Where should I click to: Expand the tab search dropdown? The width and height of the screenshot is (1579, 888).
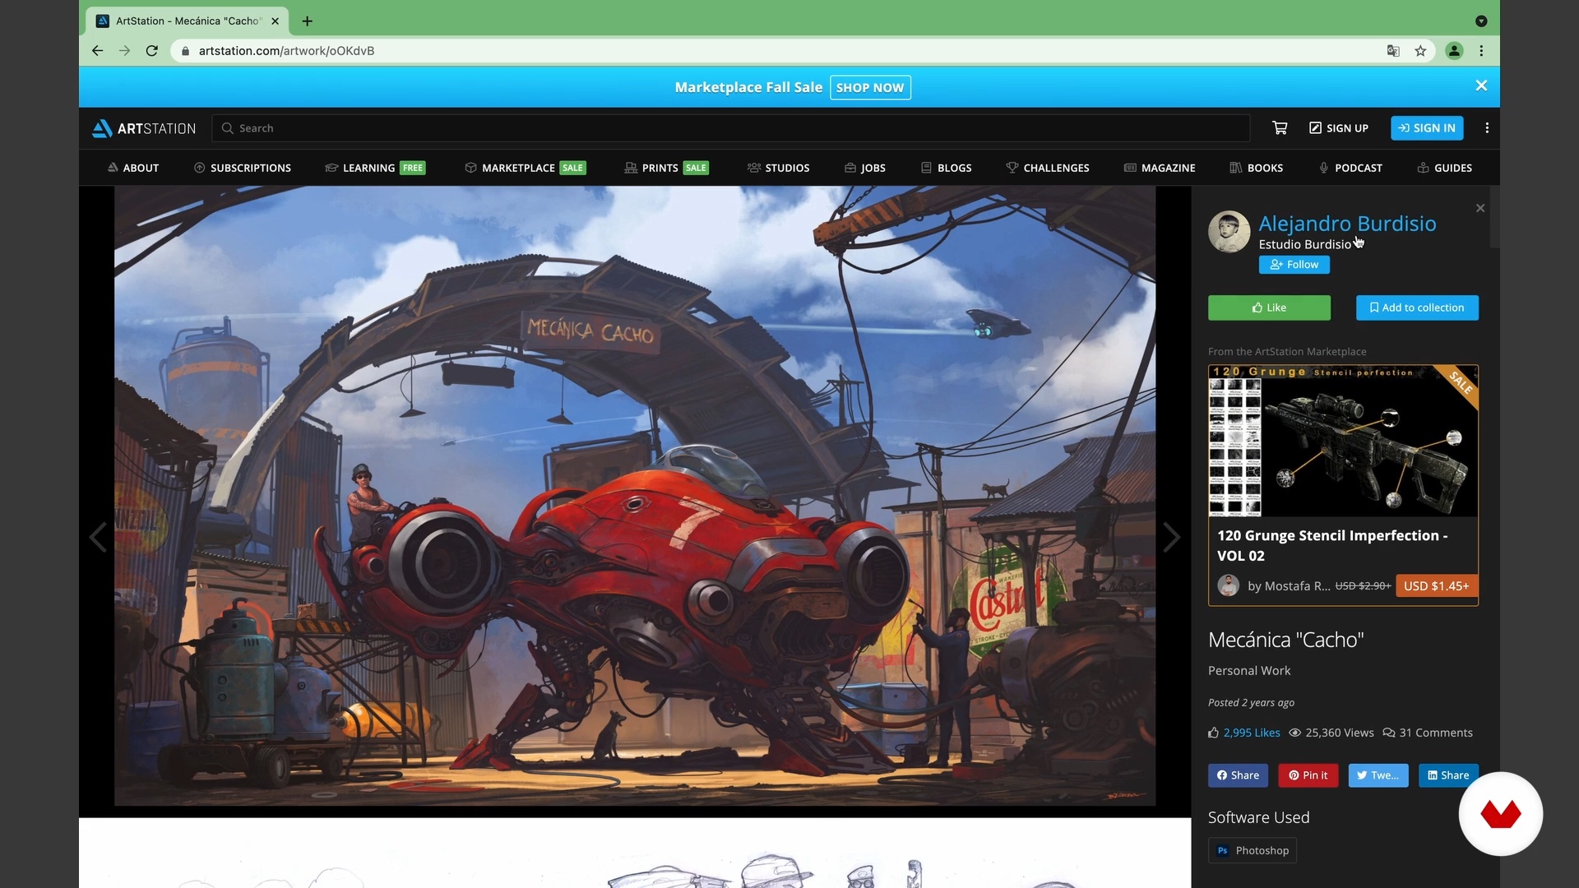[x=1481, y=21]
